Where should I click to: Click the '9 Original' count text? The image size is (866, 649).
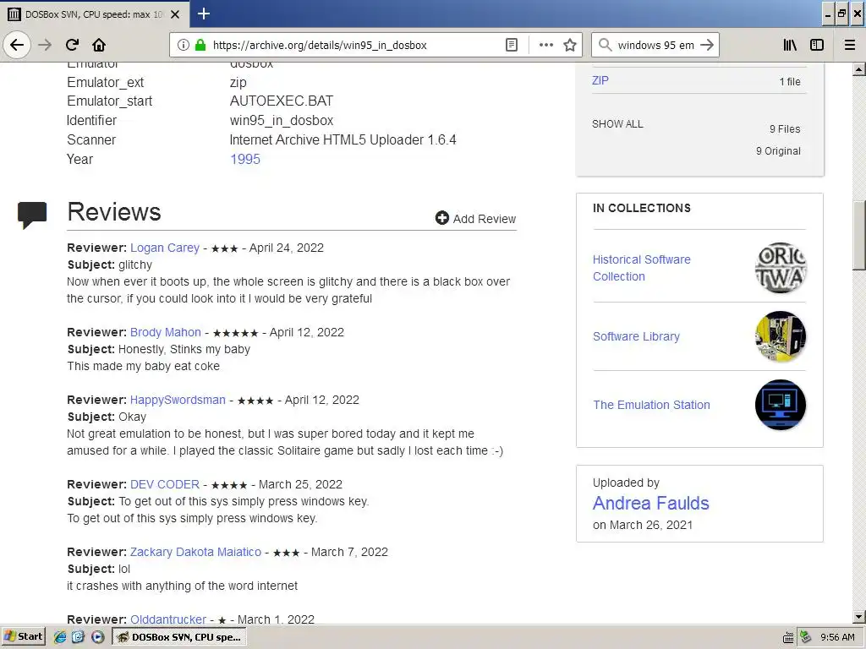click(778, 150)
